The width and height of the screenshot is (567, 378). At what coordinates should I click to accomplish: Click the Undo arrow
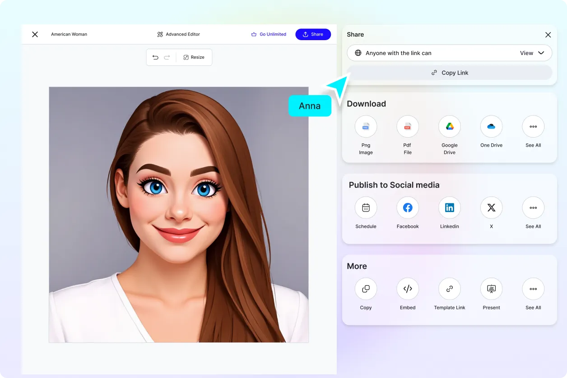pos(156,57)
